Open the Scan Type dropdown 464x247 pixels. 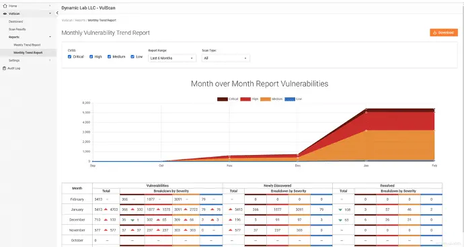[225, 58]
